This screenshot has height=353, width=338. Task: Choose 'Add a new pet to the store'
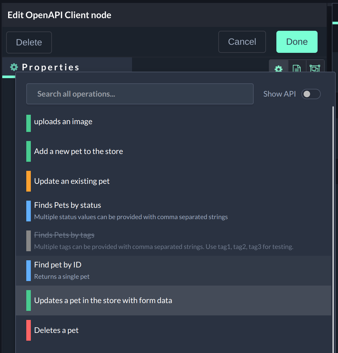(x=78, y=151)
